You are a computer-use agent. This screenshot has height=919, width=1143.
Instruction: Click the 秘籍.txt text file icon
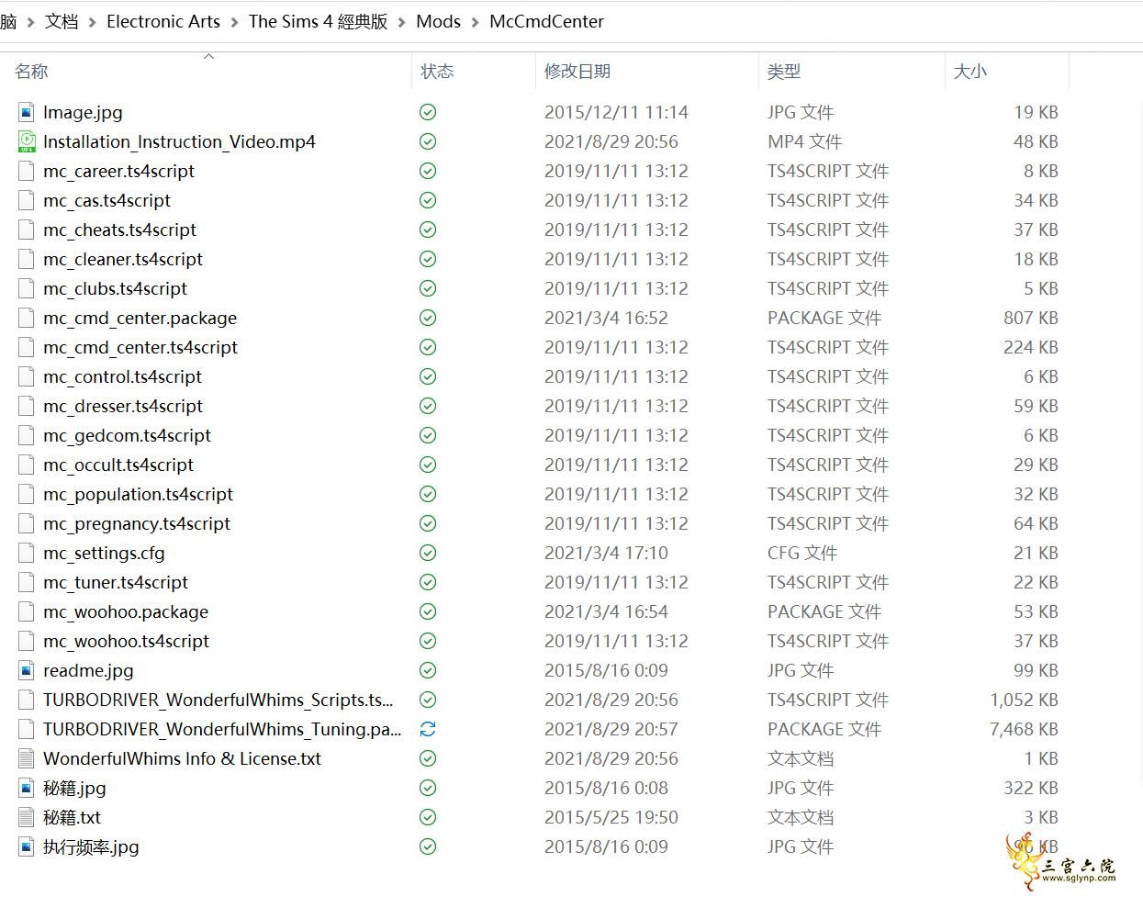(26, 817)
